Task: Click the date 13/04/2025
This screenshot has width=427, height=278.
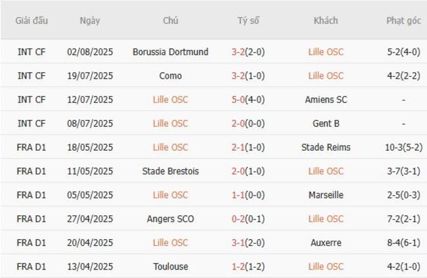Action: tap(90, 266)
